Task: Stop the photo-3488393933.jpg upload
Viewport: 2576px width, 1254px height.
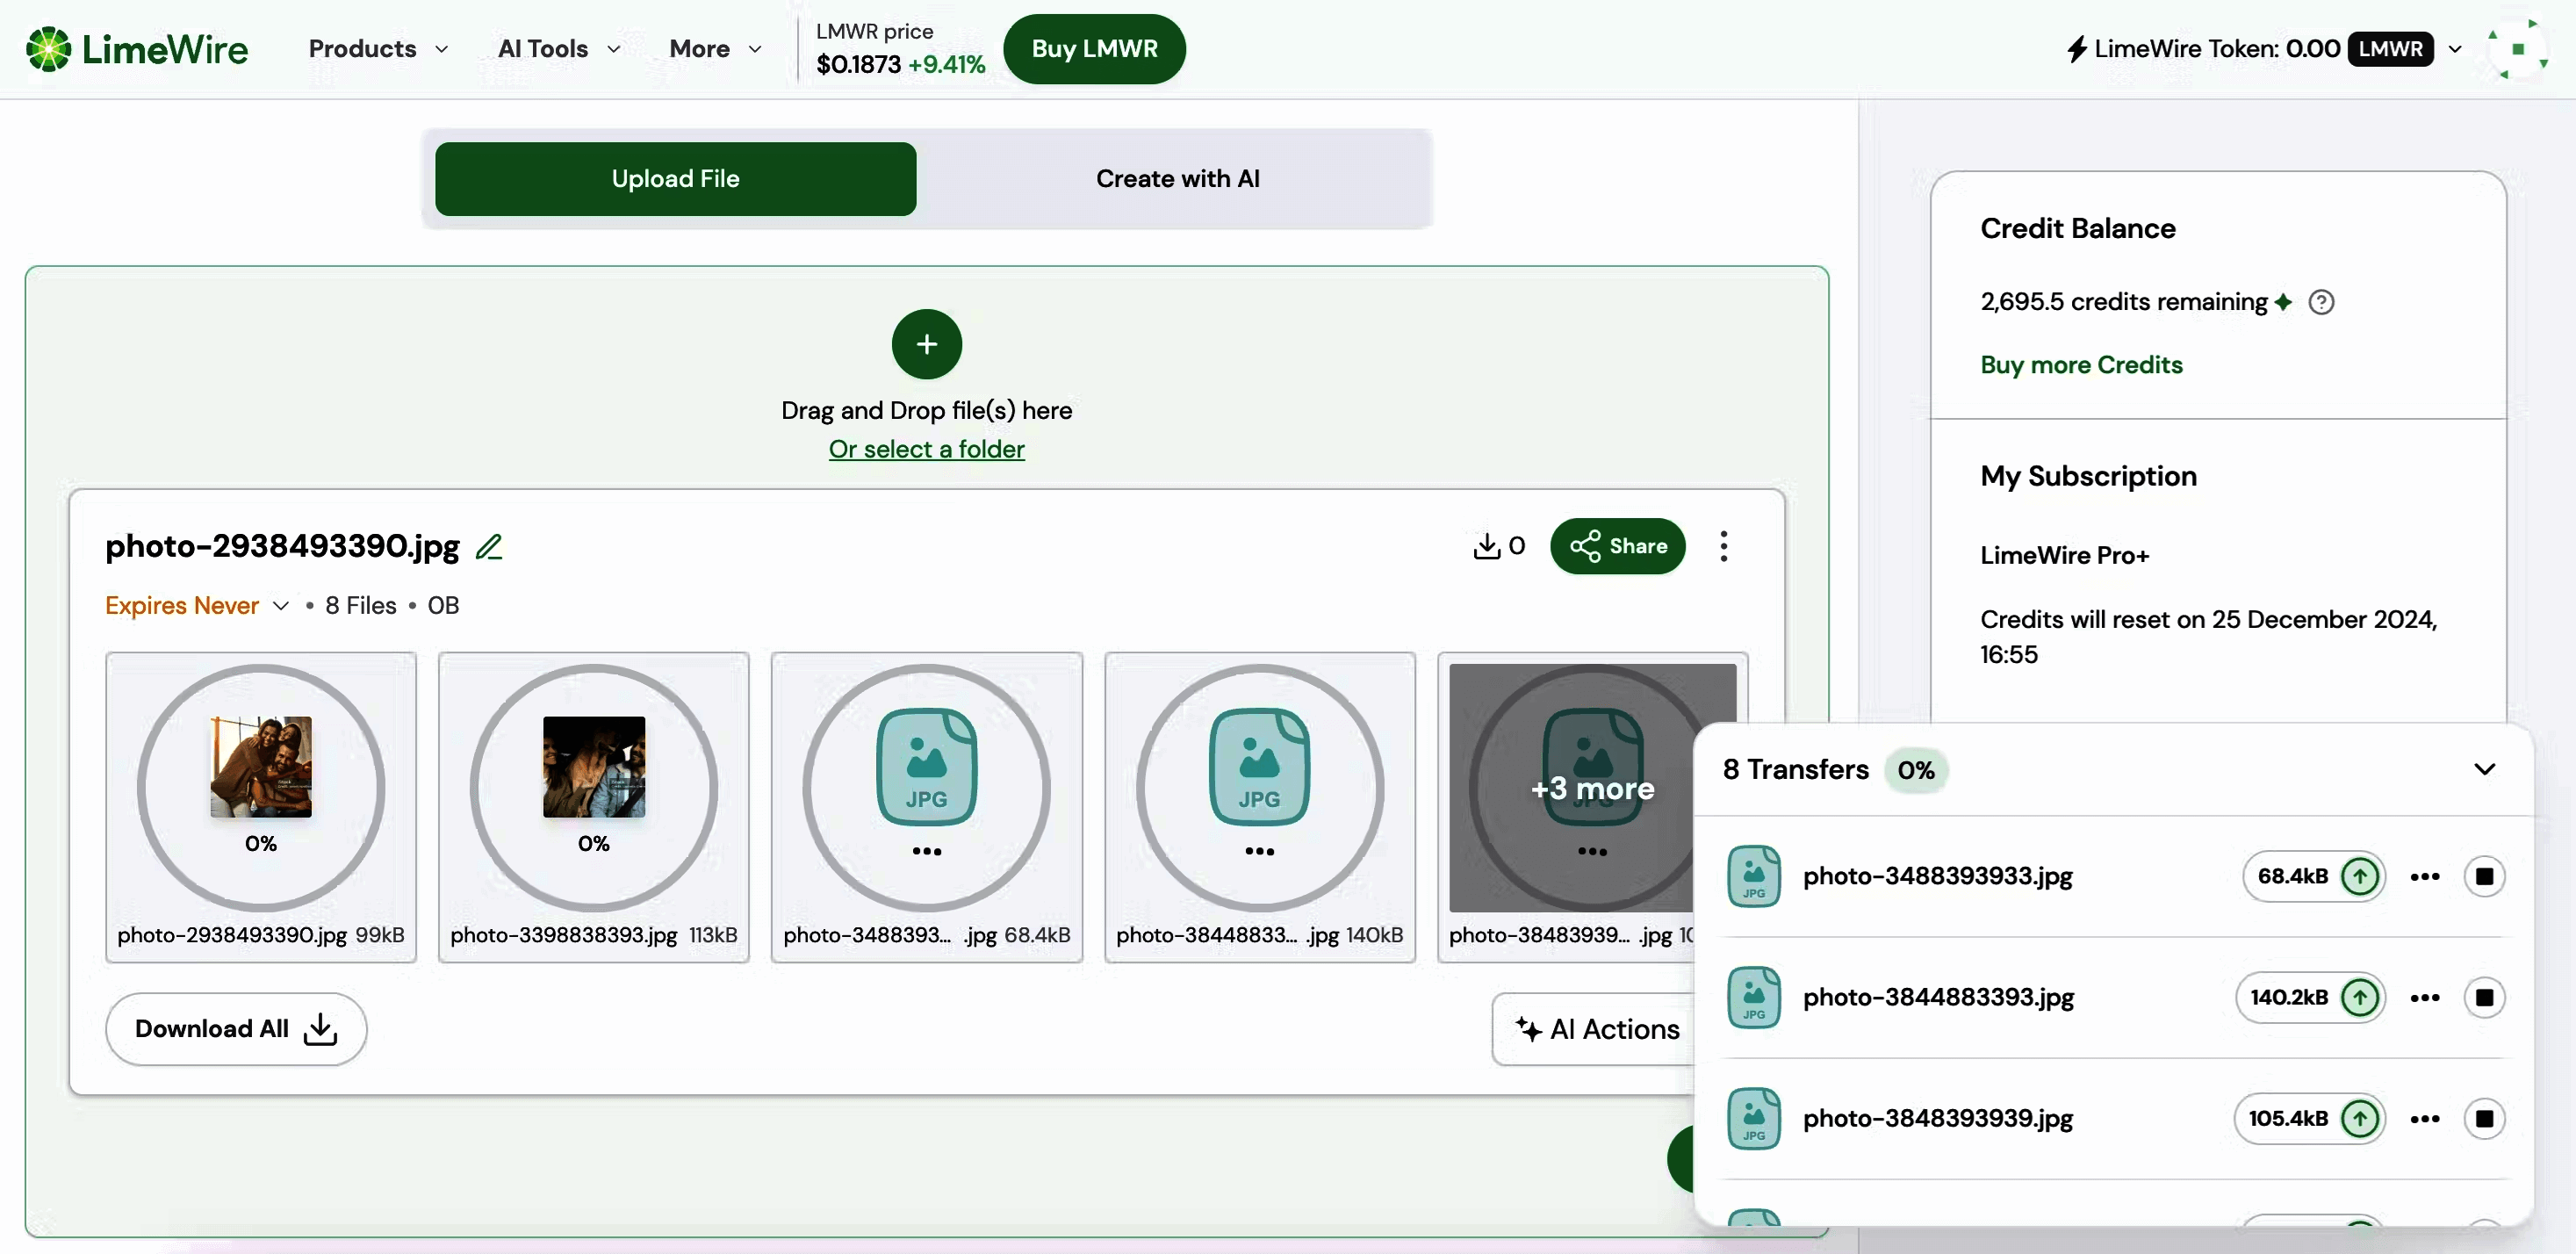Action: point(2486,876)
